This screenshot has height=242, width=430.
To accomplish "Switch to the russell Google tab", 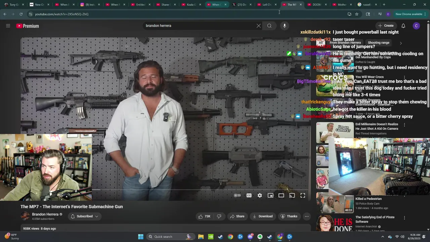I will tap(367, 5).
